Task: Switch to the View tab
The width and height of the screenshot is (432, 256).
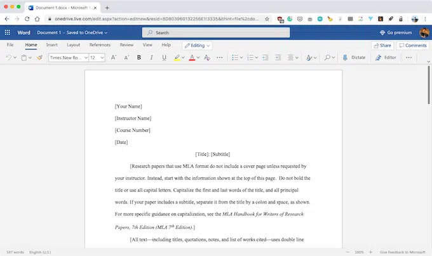Action: [x=147, y=45]
